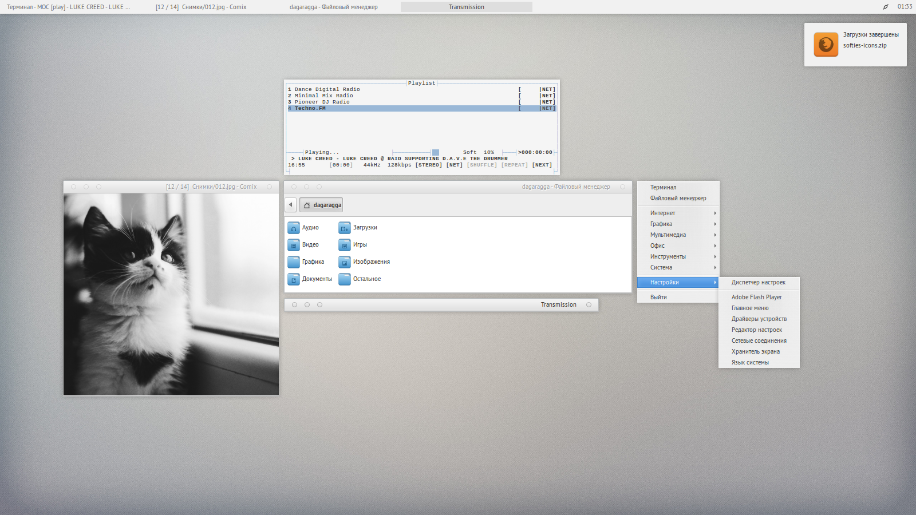Click the Comix window title text
Screen dimensions: 916x515
click(x=211, y=187)
